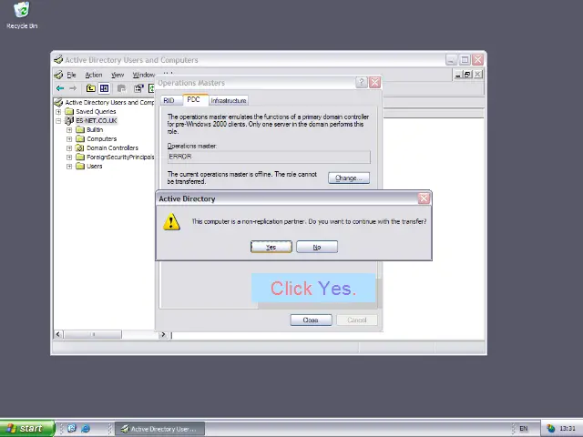This screenshot has width=583, height=437.
Task: Open the Infrastructure tab
Action: (x=229, y=100)
